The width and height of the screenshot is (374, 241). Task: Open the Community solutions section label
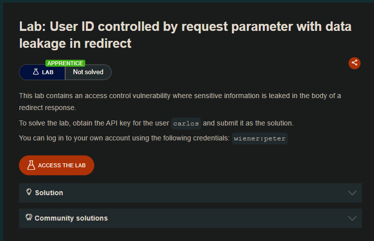71,218
